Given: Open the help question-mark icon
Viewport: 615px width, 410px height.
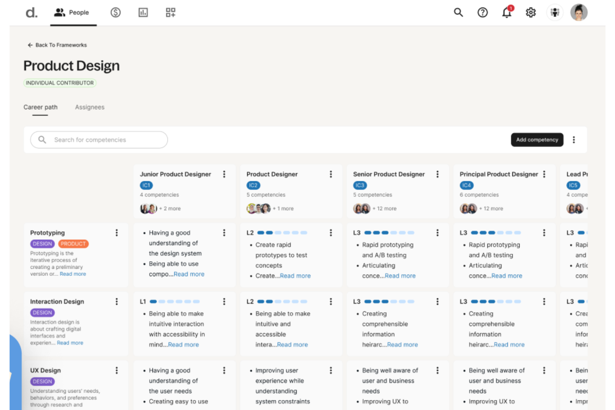Looking at the screenshot, I should pyautogui.click(x=482, y=12).
